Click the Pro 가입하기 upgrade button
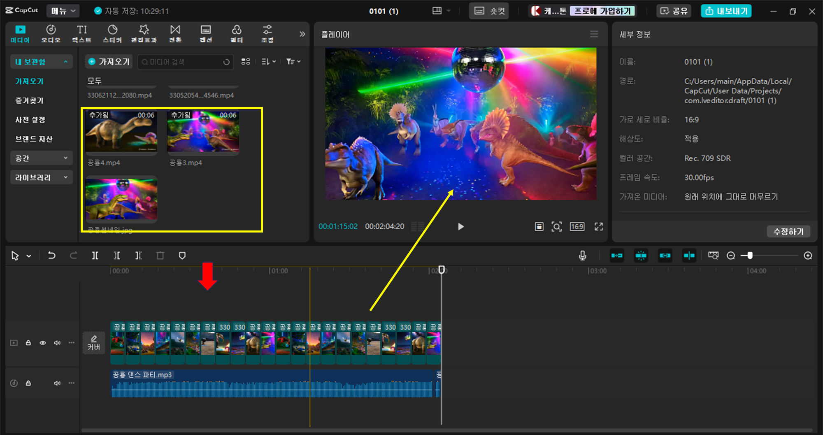823x435 pixels. (602, 11)
